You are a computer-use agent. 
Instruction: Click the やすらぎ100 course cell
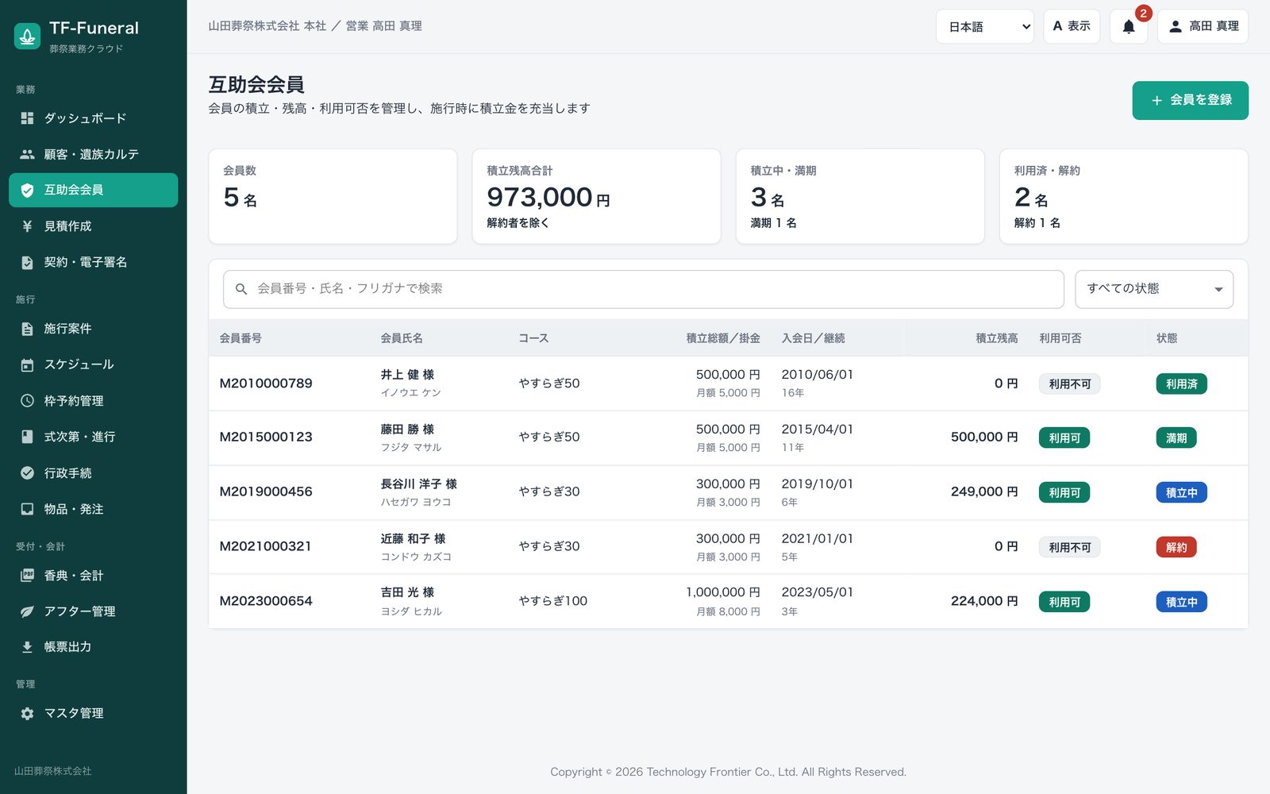[x=553, y=601]
